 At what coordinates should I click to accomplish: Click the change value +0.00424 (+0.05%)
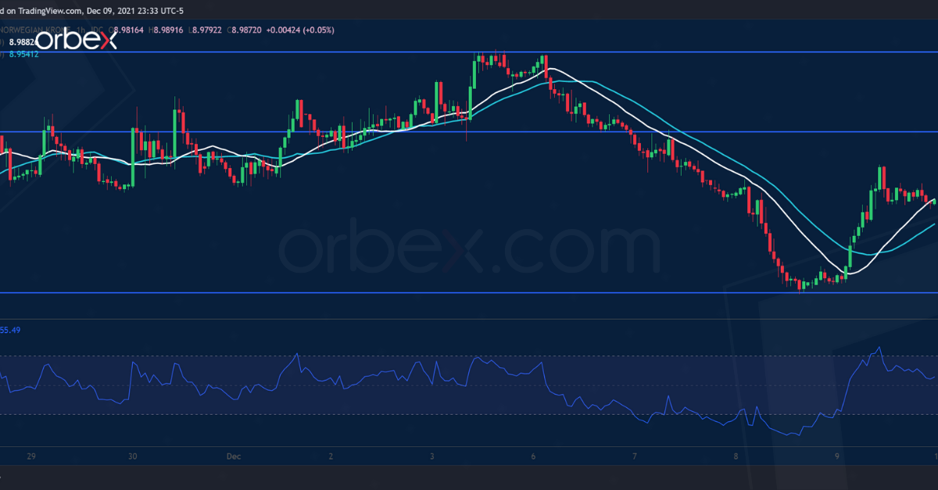click(x=300, y=30)
